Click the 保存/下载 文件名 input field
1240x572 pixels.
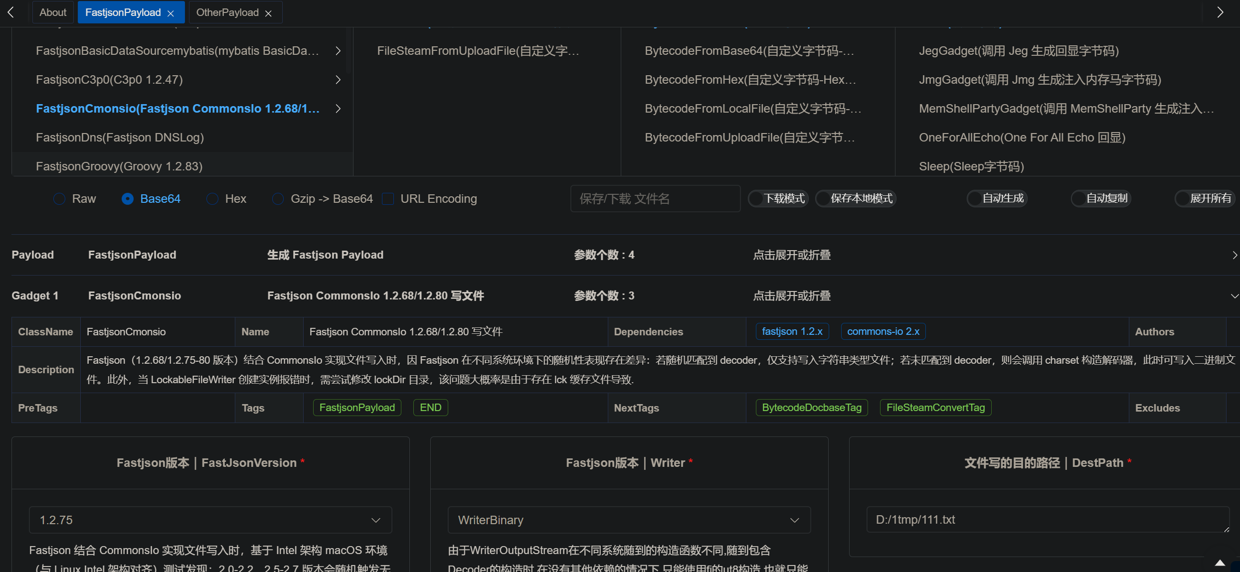click(655, 199)
